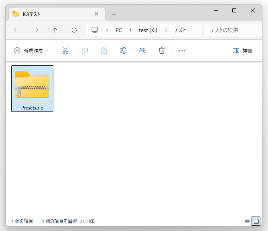Image resolution: width=268 pixels, height=231 pixels.
Task: Open the 新規作成 dropdown
Action: tap(31, 51)
